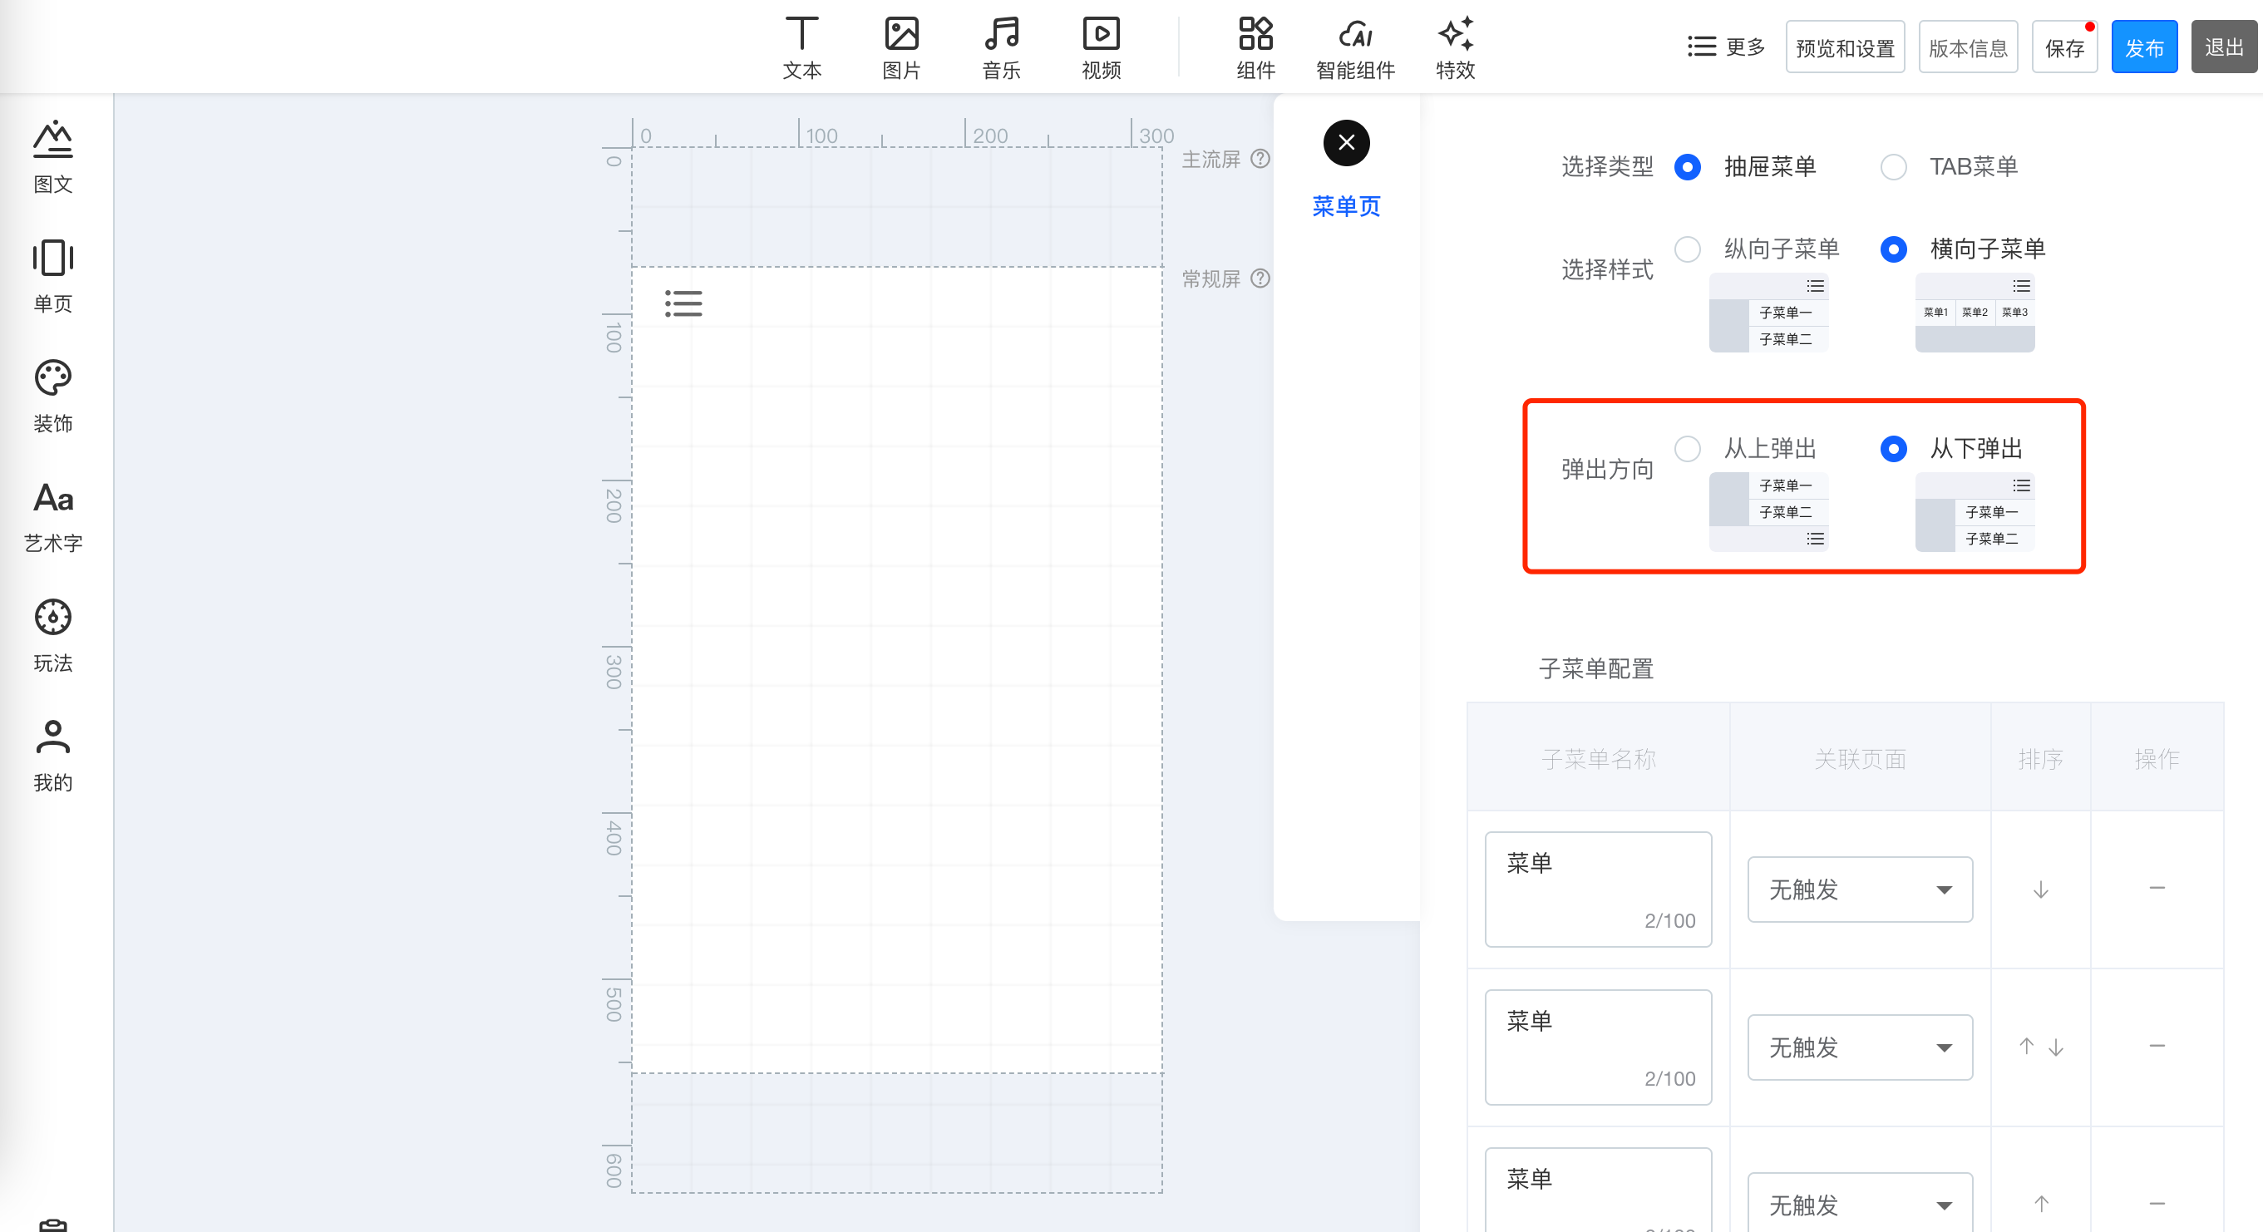Image resolution: width=2263 pixels, height=1232 pixels.
Task: Delete the third submenu row
Action: click(2157, 1204)
